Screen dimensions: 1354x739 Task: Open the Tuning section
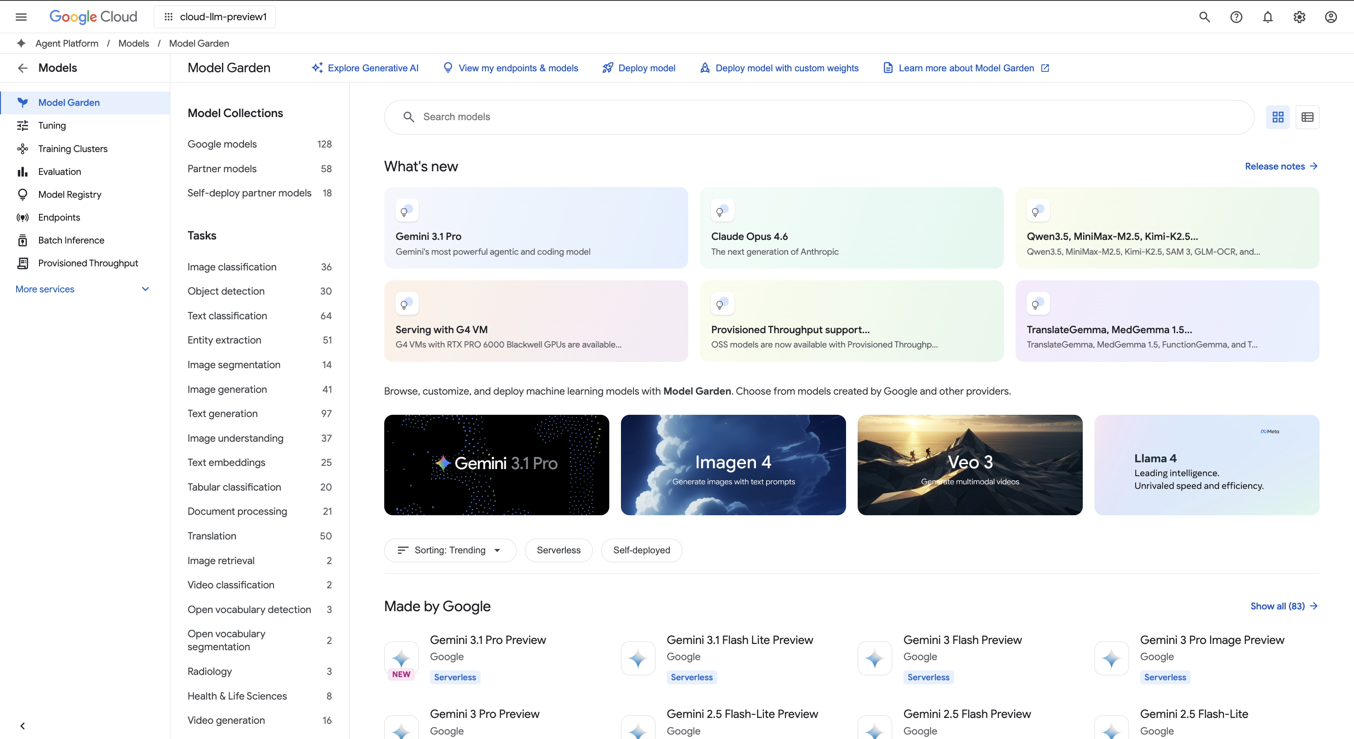click(x=52, y=125)
